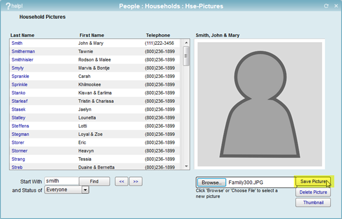Click the First Name column header
Screen dimensions: 342x219
(x=92, y=35)
